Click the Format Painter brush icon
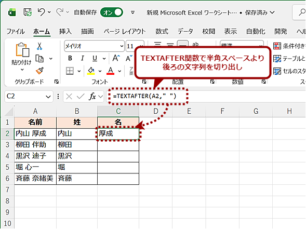 39,71
